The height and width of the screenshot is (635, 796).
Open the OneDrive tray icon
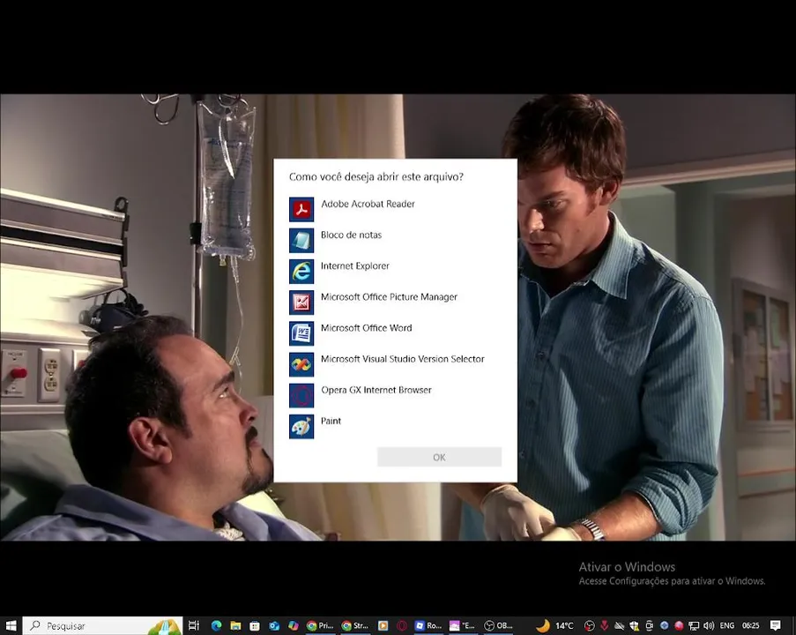tap(620, 625)
